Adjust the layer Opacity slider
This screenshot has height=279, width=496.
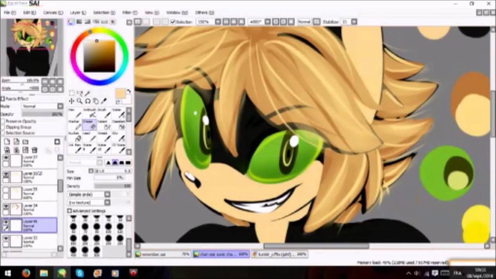click(42, 114)
